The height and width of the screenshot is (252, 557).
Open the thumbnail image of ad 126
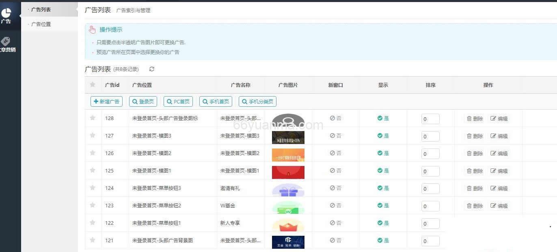click(x=288, y=154)
